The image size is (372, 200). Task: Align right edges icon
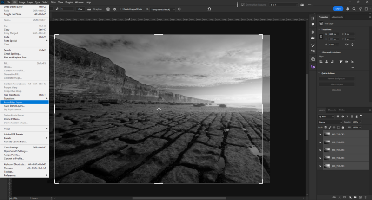(x=332, y=62)
